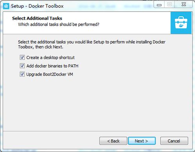Click the blue Docker toolbox logo
The height and width of the screenshot is (152, 195).
coord(181,23)
